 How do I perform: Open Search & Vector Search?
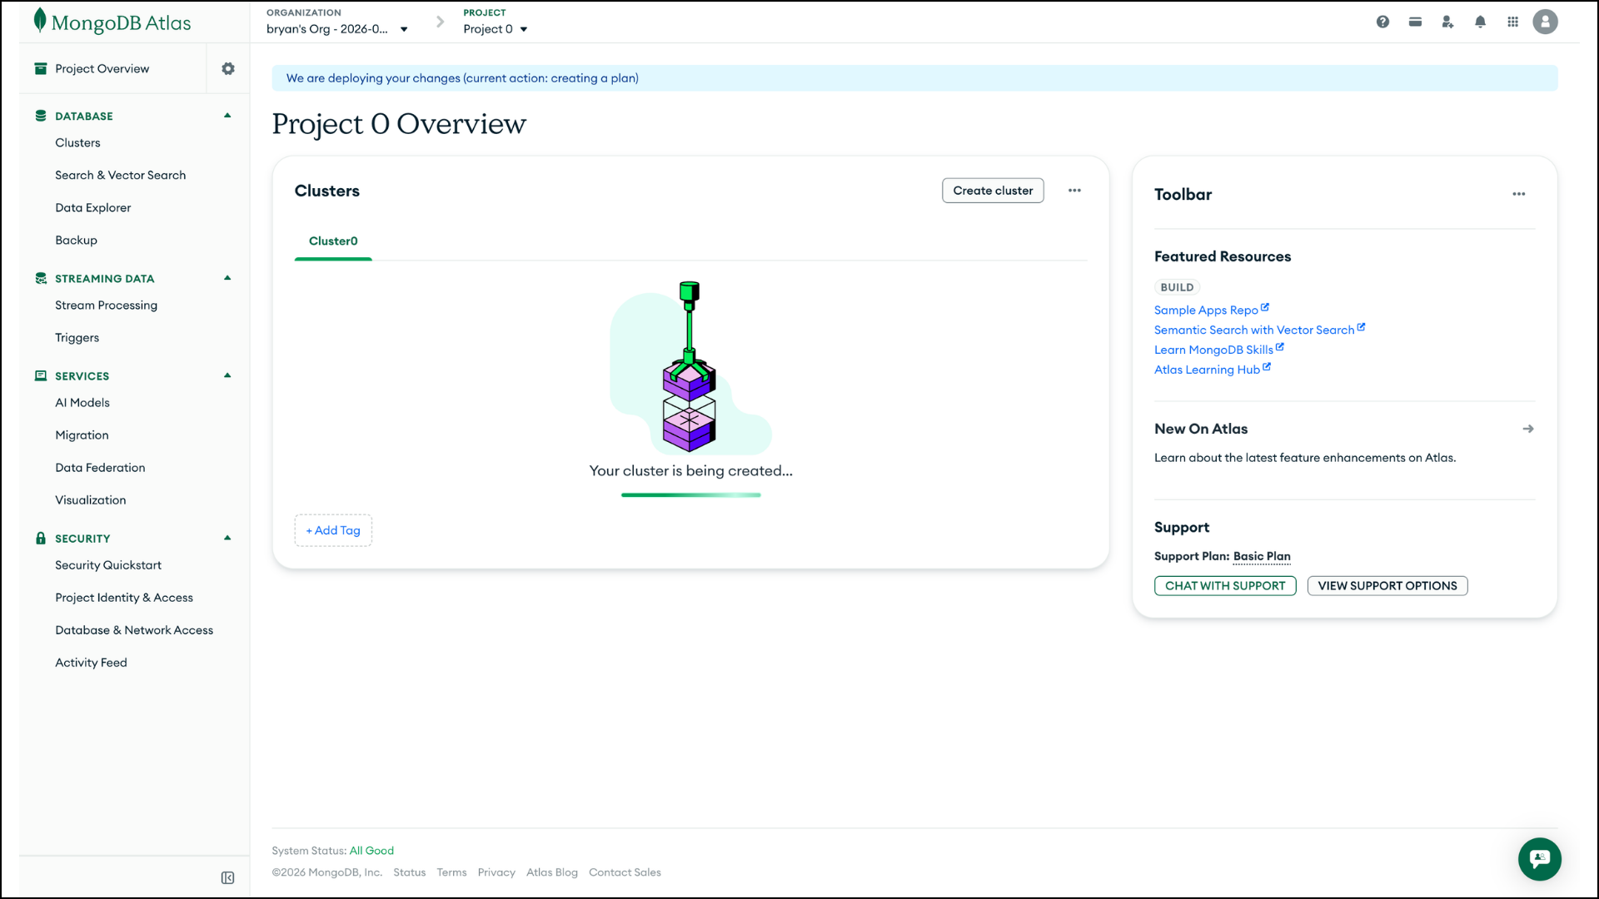pyautogui.click(x=120, y=175)
